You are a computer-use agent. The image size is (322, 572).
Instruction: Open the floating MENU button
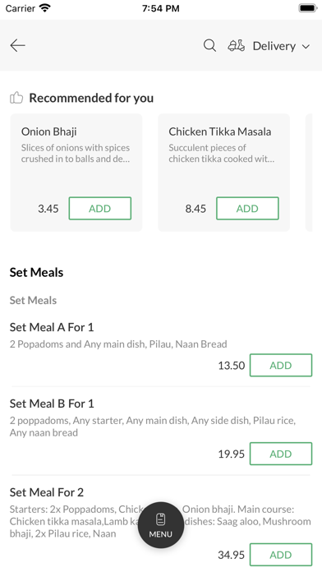[161, 525]
